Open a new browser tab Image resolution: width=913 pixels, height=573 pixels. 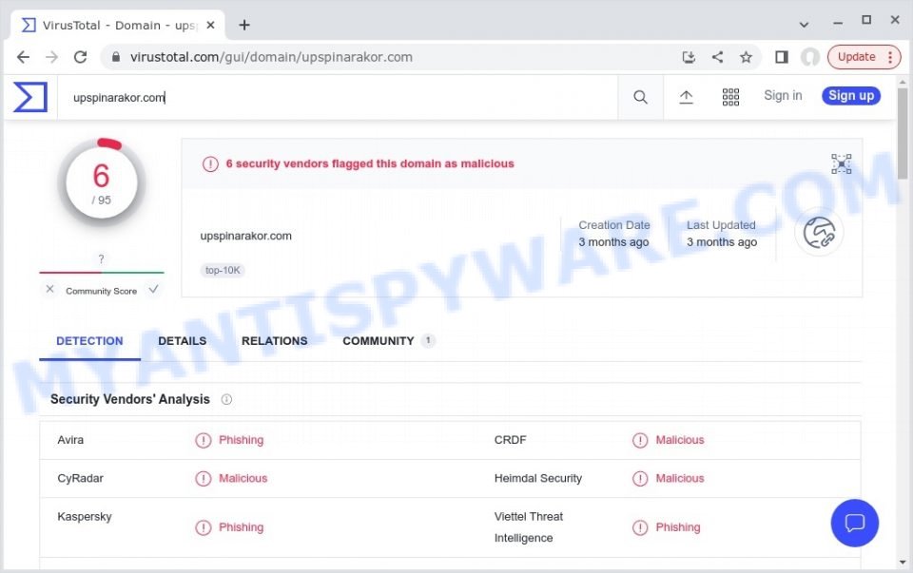point(244,25)
